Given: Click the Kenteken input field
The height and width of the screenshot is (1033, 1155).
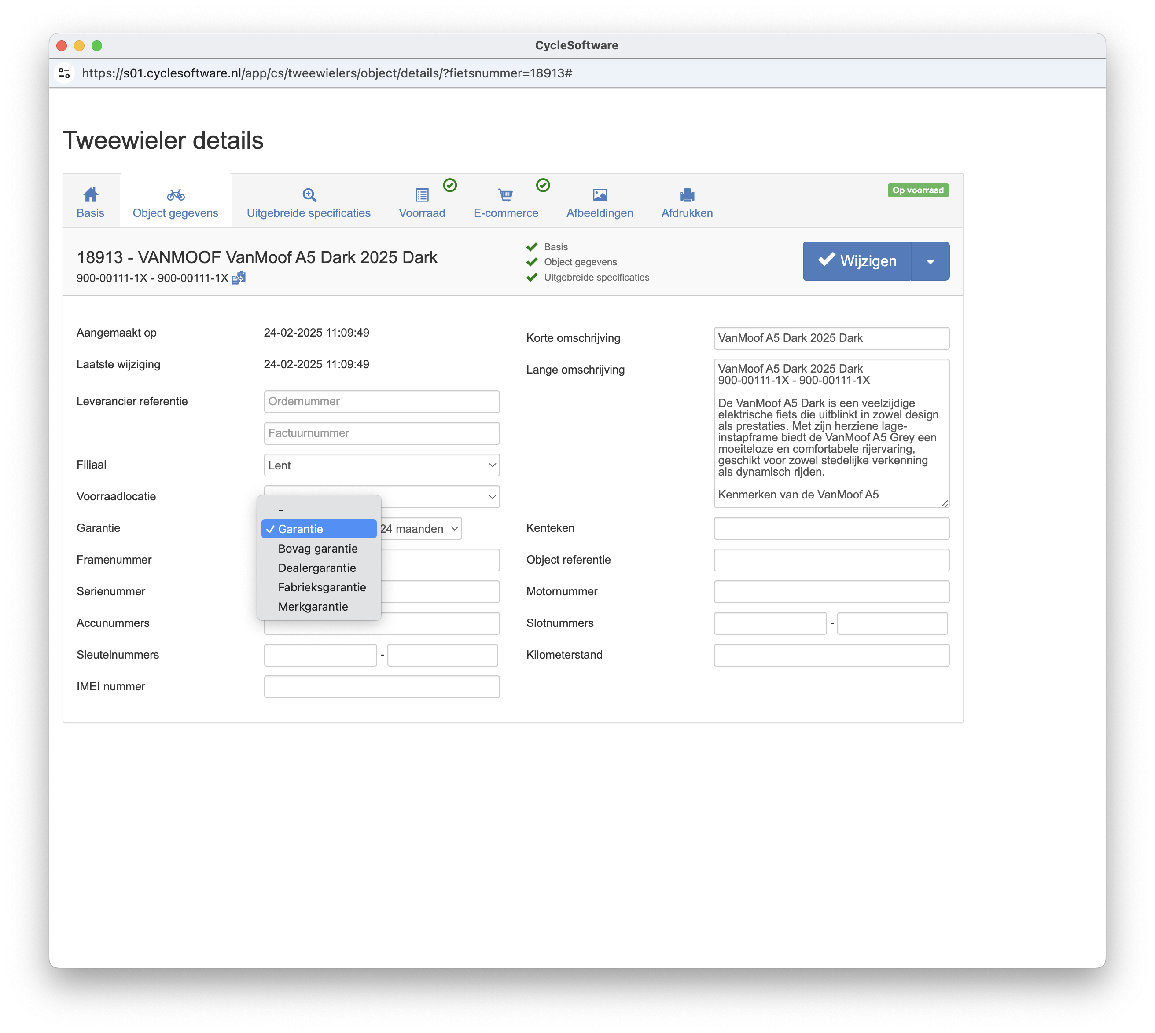Looking at the screenshot, I should (831, 528).
